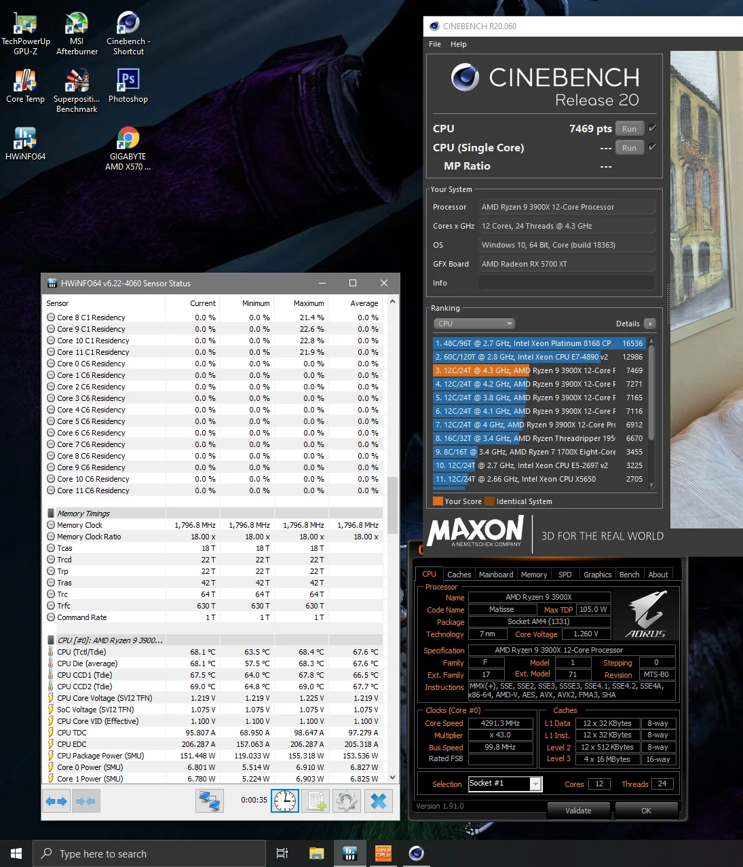Click the Windows taskbar search box
This screenshot has height=867, width=743.
pos(149,853)
